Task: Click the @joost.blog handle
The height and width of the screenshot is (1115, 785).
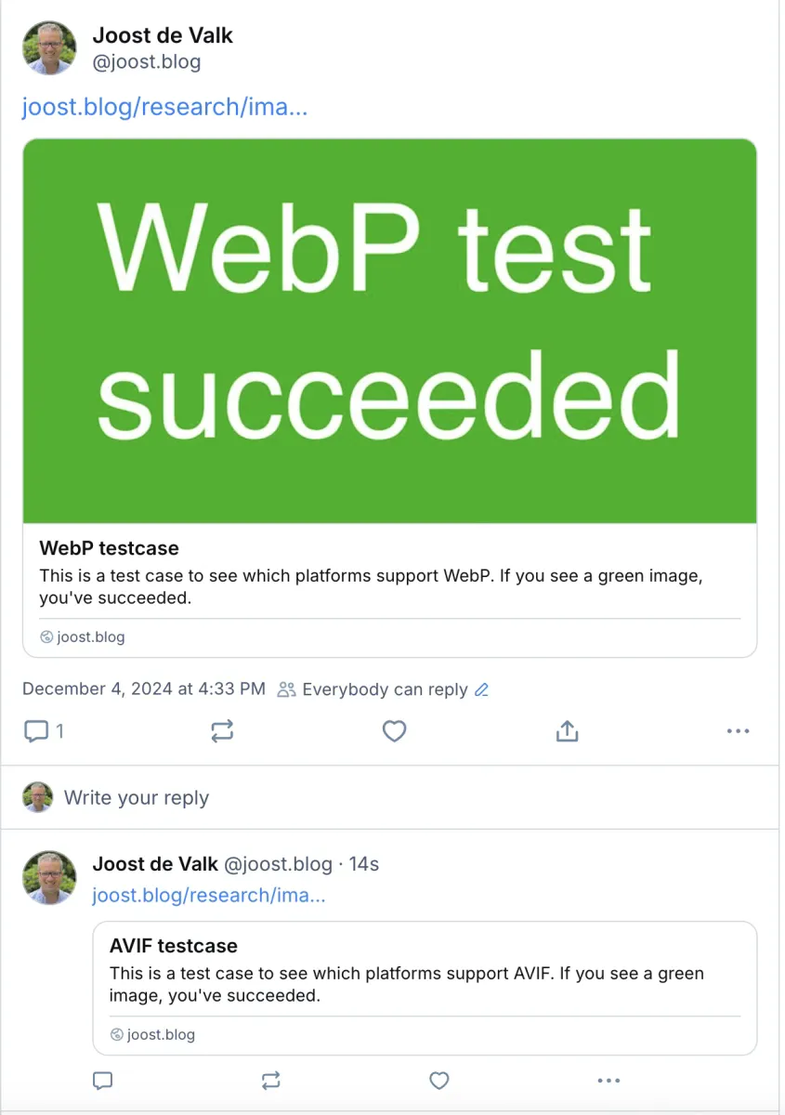Action: (147, 61)
